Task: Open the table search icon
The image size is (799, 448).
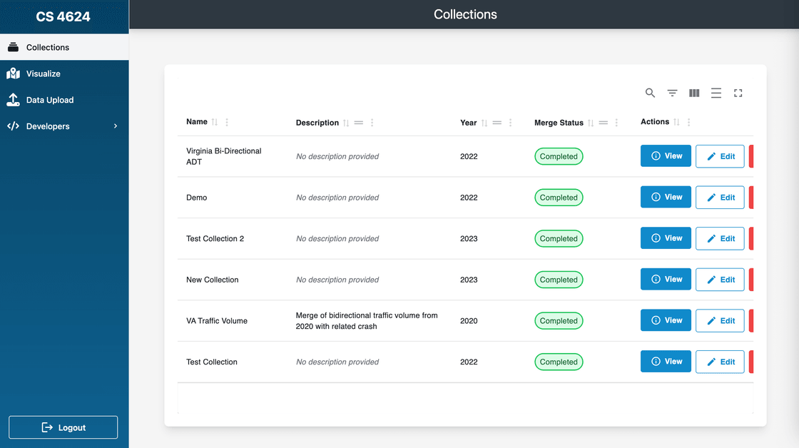Action: coord(650,93)
